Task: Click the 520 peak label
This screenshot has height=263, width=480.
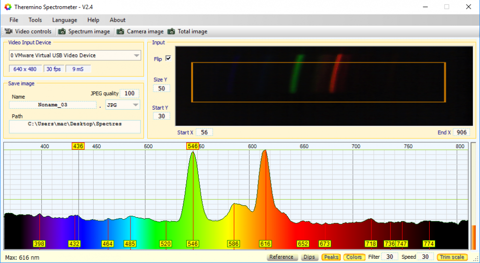Action: [166, 244]
